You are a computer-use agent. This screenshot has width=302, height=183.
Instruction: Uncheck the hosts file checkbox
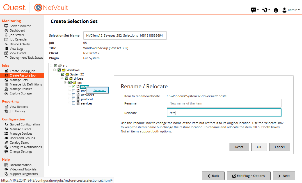pos(74,87)
